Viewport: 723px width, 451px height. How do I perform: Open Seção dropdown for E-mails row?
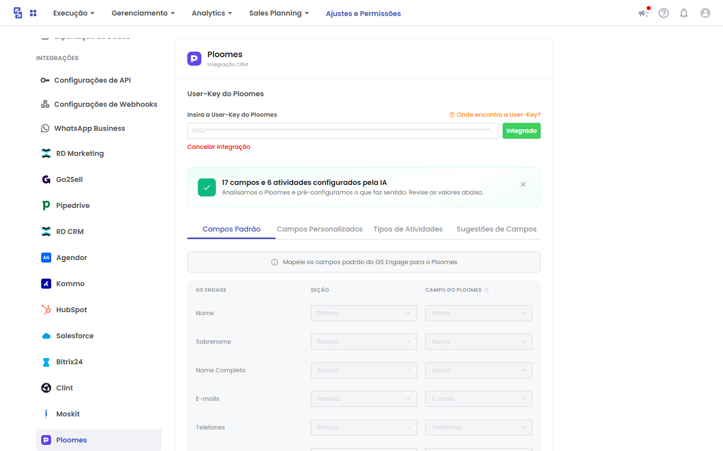(364, 399)
